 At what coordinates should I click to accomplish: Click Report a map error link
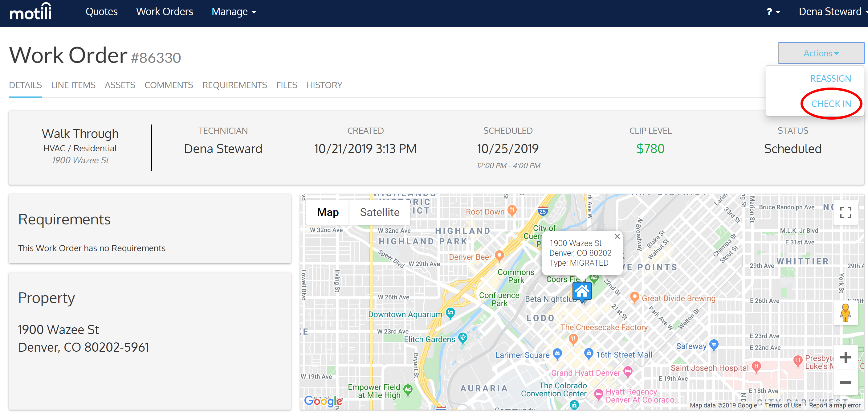click(x=834, y=405)
